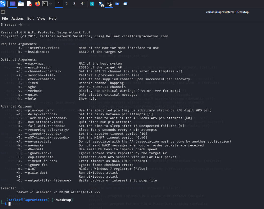Click the teal lightning bolt taskbar icon
The image size is (264, 209).
pyautogui.click(x=92, y=4)
